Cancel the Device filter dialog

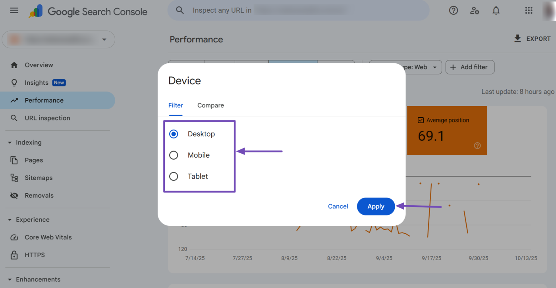click(x=338, y=206)
